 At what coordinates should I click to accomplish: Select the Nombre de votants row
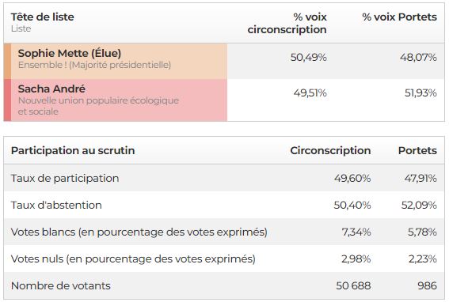coord(224,285)
